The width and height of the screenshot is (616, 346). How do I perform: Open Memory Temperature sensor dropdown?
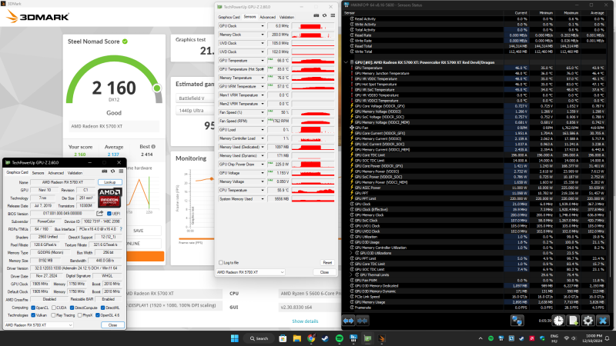[x=263, y=78]
